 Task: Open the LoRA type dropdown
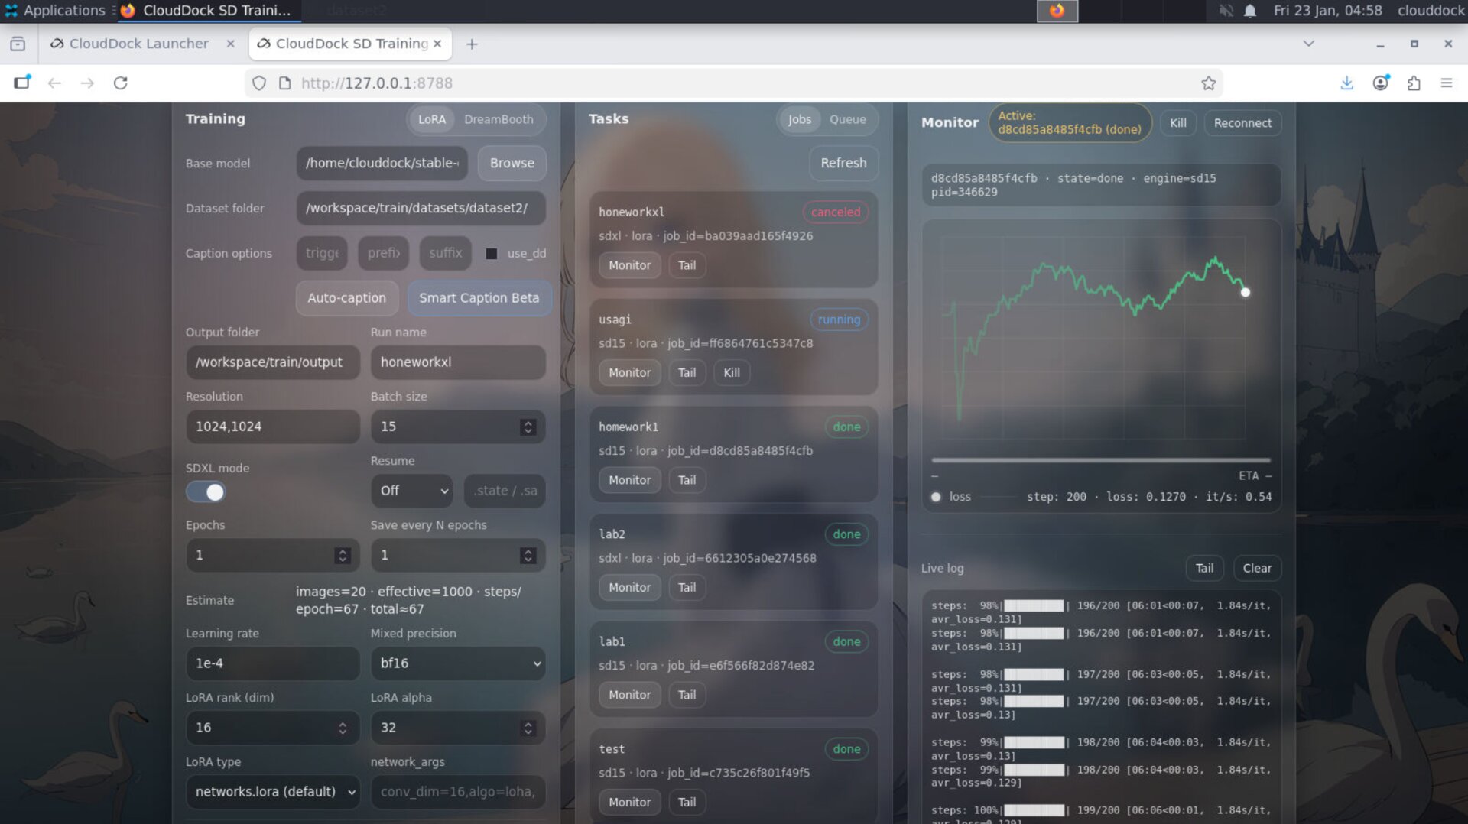coord(273,792)
